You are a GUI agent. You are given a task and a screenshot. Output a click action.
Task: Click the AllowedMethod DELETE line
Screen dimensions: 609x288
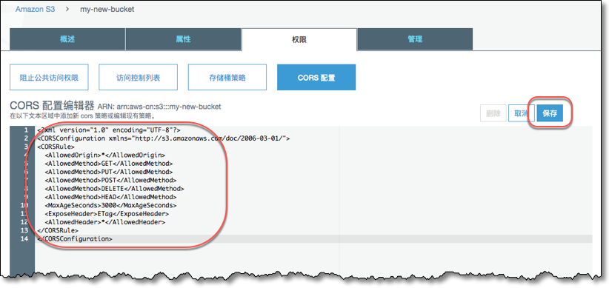tap(115, 189)
